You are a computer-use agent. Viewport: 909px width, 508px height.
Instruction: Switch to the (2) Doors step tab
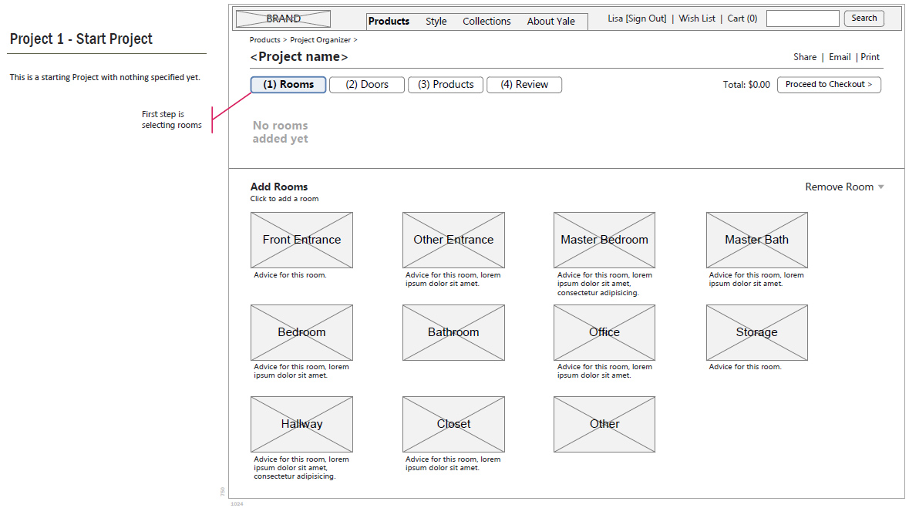367,85
